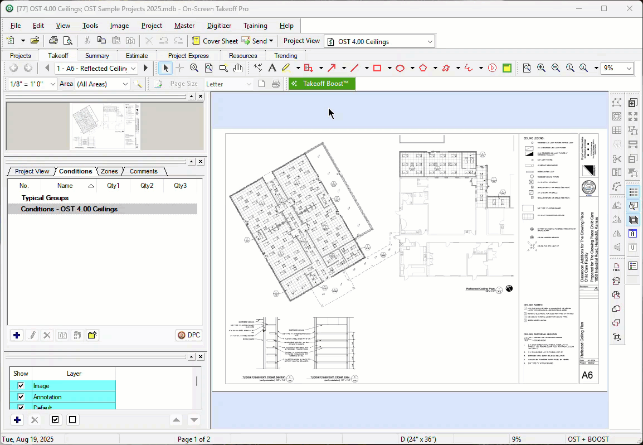The height and width of the screenshot is (445, 643).
Task: Toggle the Default layer Show checkbox
Action: pyautogui.click(x=21, y=408)
